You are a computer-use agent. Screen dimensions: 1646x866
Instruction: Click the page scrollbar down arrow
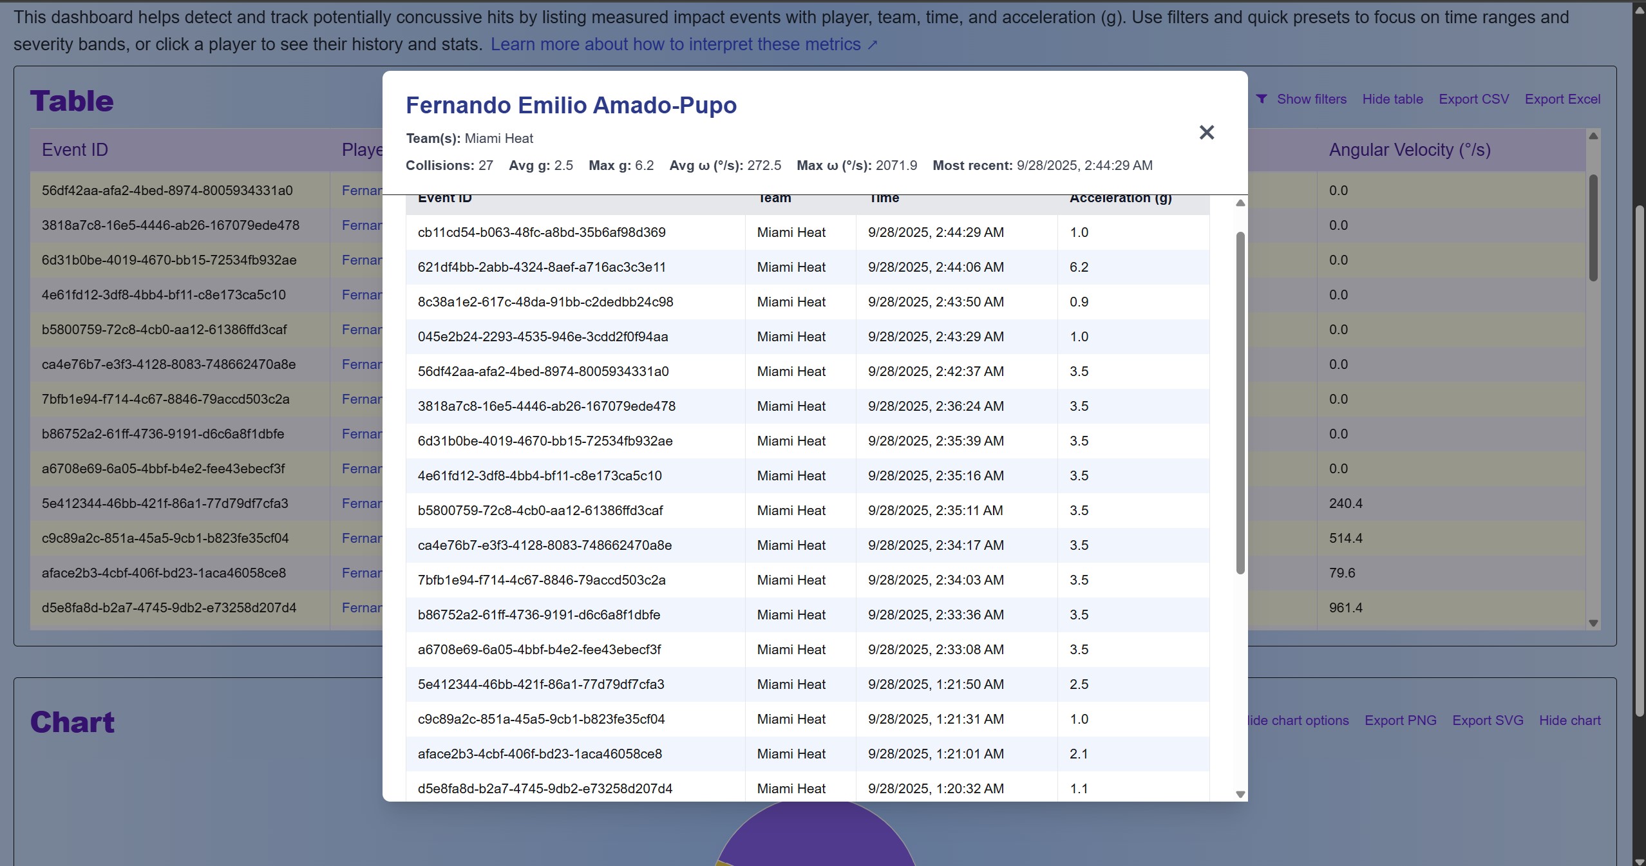pos(1639,861)
